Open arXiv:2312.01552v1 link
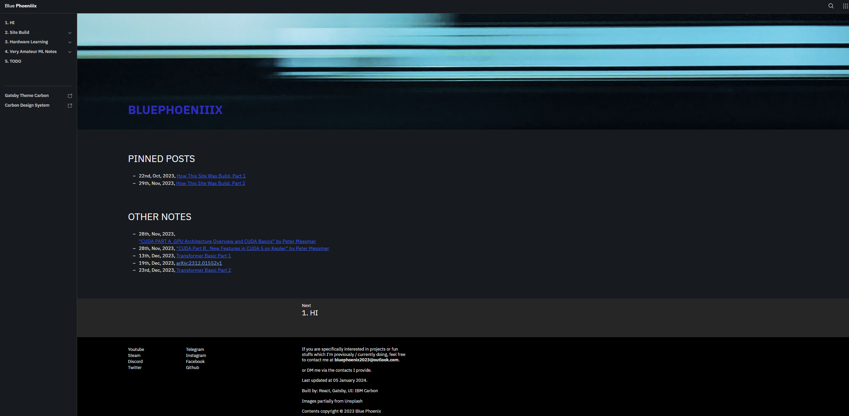The height and width of the screenshot is (416, 849). pyautogui.click(x=199, y=263)
